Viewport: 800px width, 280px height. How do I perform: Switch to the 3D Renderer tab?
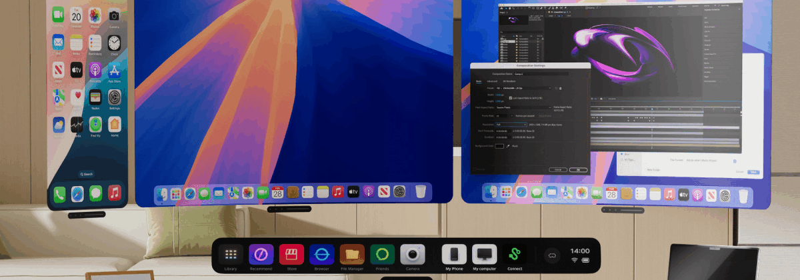click(509, 81)
